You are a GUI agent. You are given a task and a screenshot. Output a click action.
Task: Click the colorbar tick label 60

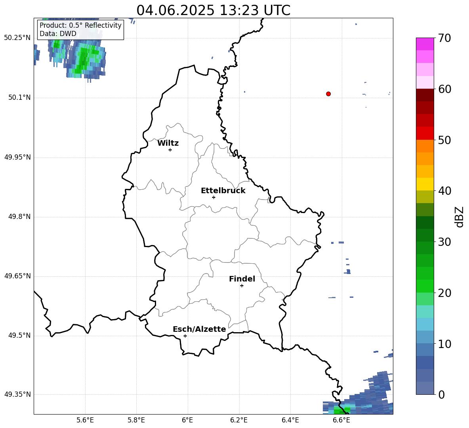point(444,89)
